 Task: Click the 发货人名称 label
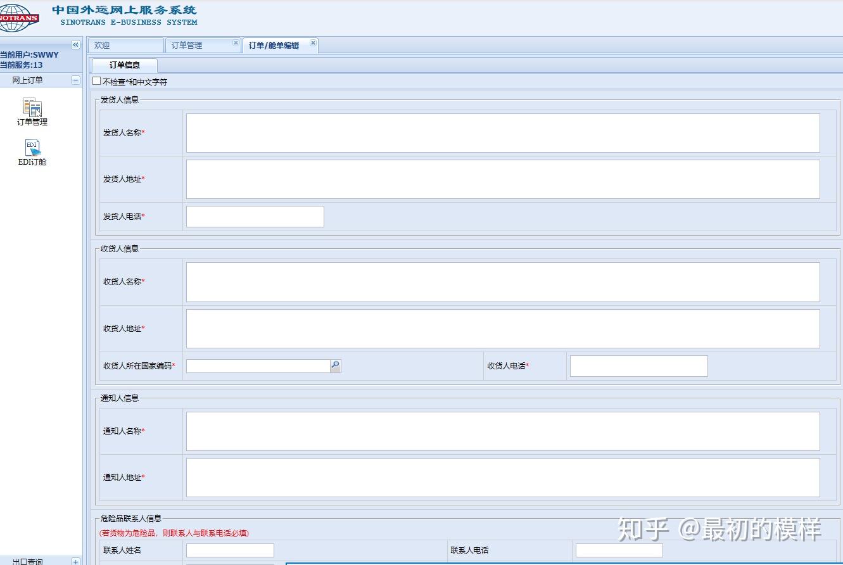124,132
